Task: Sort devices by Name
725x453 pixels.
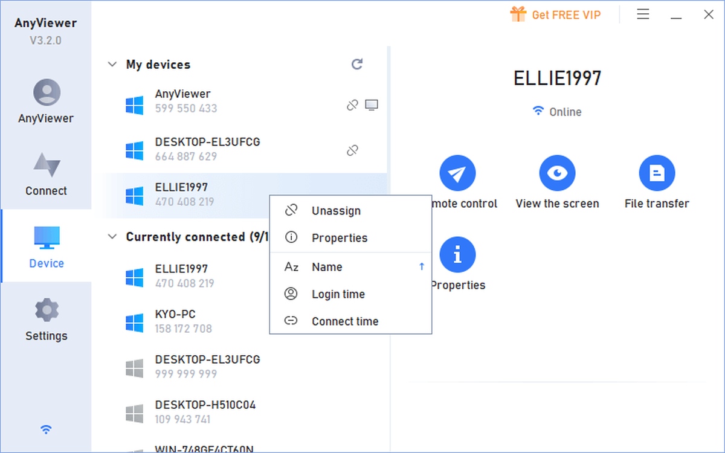Action: pos(327,267)
